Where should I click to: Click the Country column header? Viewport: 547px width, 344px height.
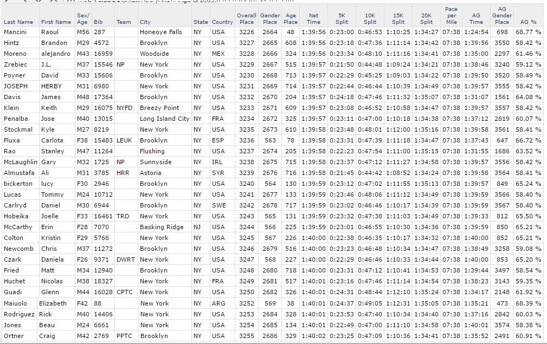(222, 22)
